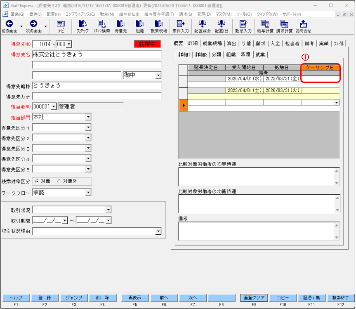Open the 得意先区分３ dropdown
Image resolution: width=356 pixels, height=309 pixels.
pos(88,148)
